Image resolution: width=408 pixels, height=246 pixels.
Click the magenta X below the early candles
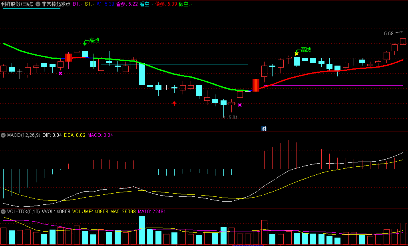(60, 74)
